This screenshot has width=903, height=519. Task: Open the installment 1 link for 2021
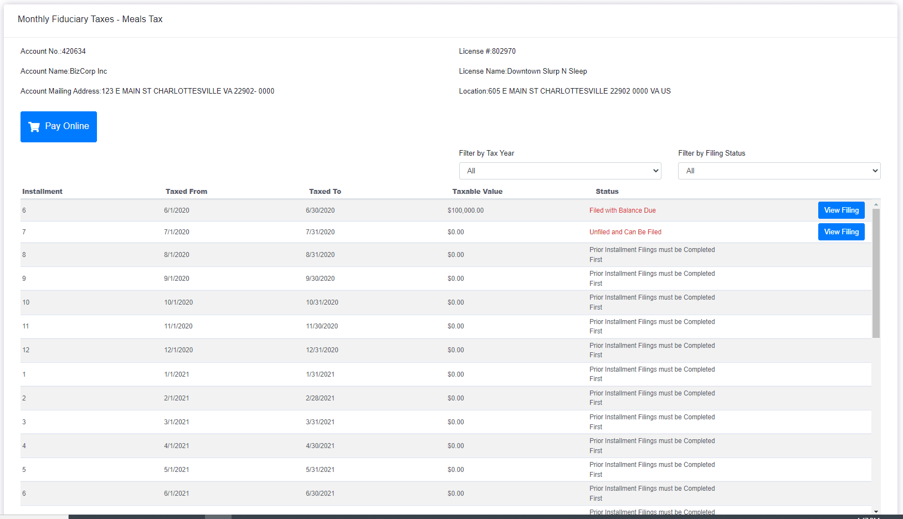coord(24,374)
